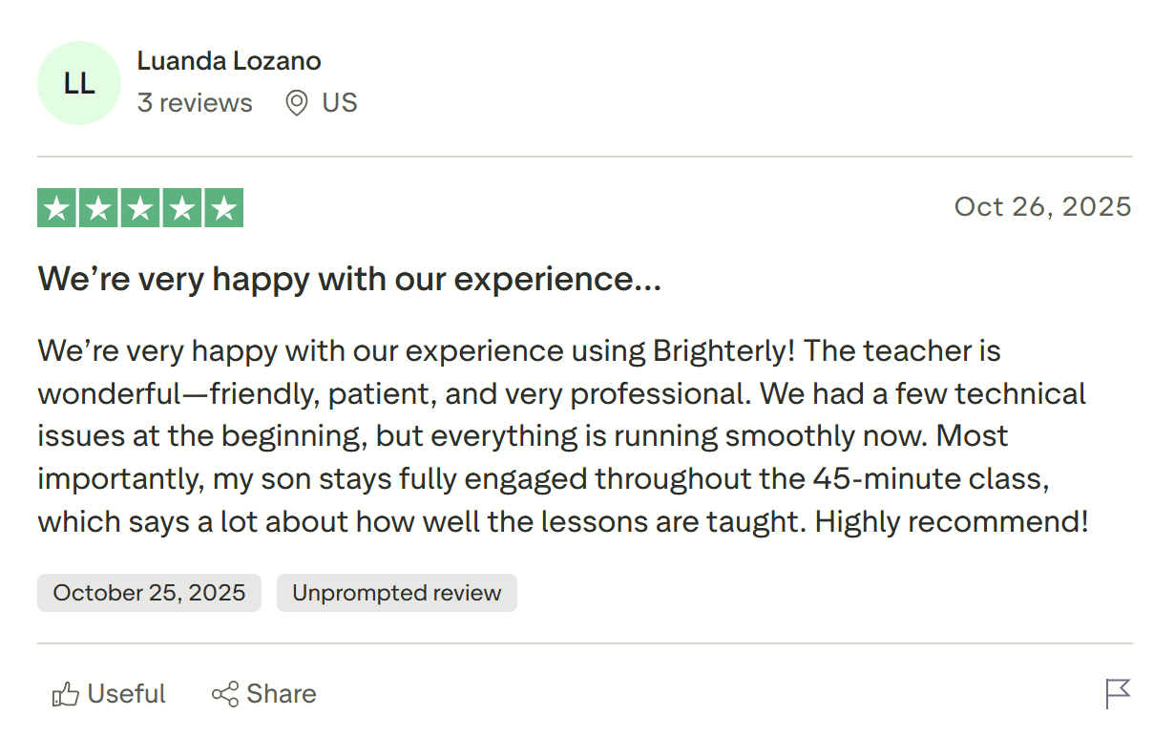Open the LL profile avatar
Image resolution: width=1174 pixels, height=737 pixels.
[x=79, y=83]
